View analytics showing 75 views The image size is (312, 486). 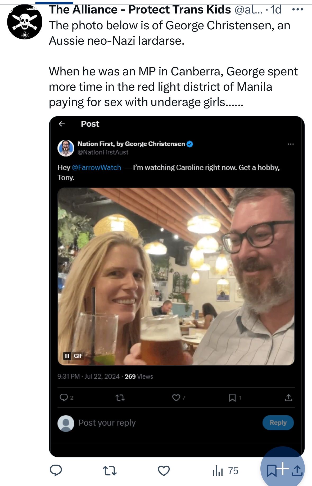pyautogui.click(x=225, y=471)
